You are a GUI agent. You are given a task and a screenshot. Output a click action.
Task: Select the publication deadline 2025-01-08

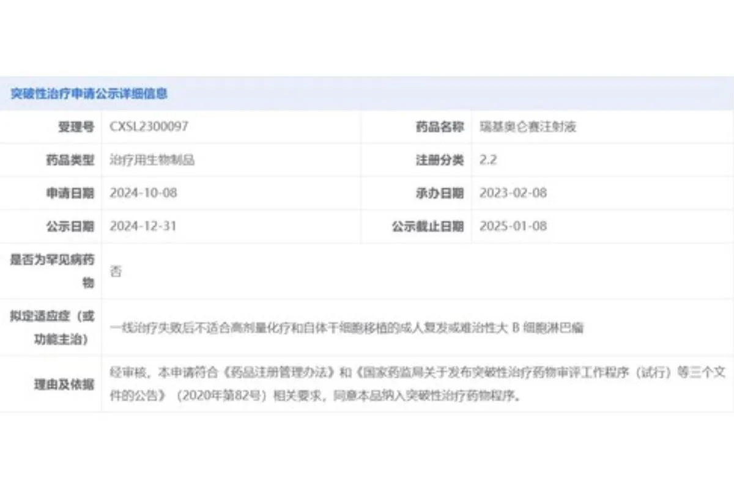tap(513, 226)
